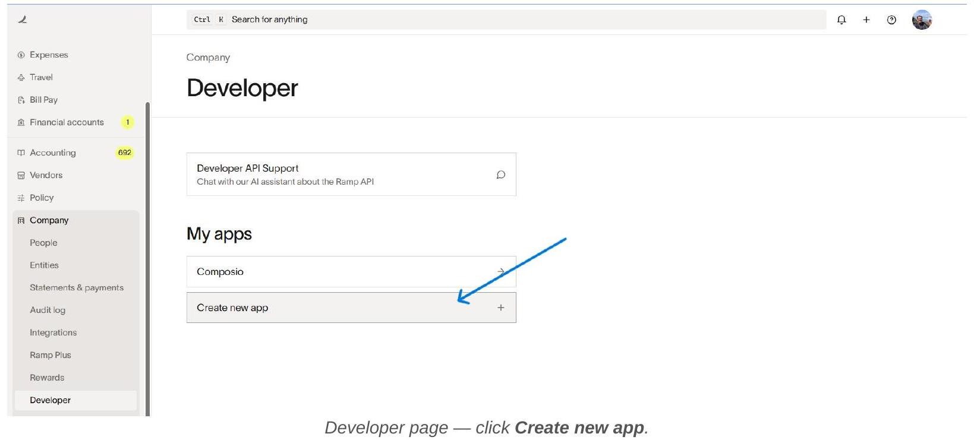Click the sidebar scrollbar
Screen dimensions: 974x440
[147, 259]
